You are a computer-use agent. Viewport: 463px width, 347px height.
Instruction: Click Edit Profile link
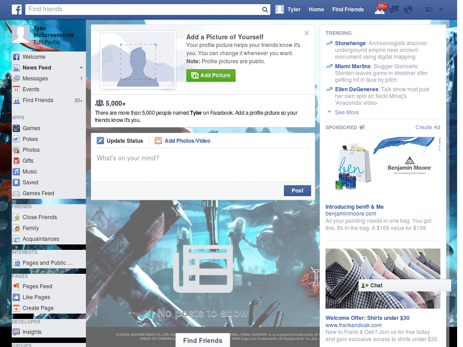[x=47, y=42]
